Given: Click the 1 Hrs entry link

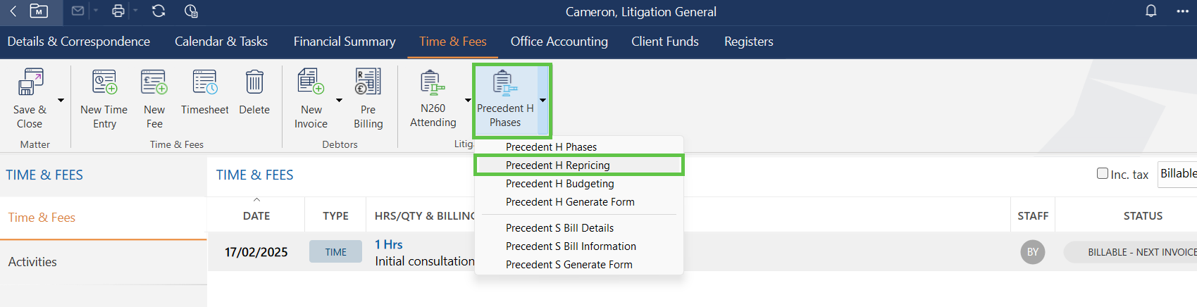Looking at the screenshot, I should (388, 244).
